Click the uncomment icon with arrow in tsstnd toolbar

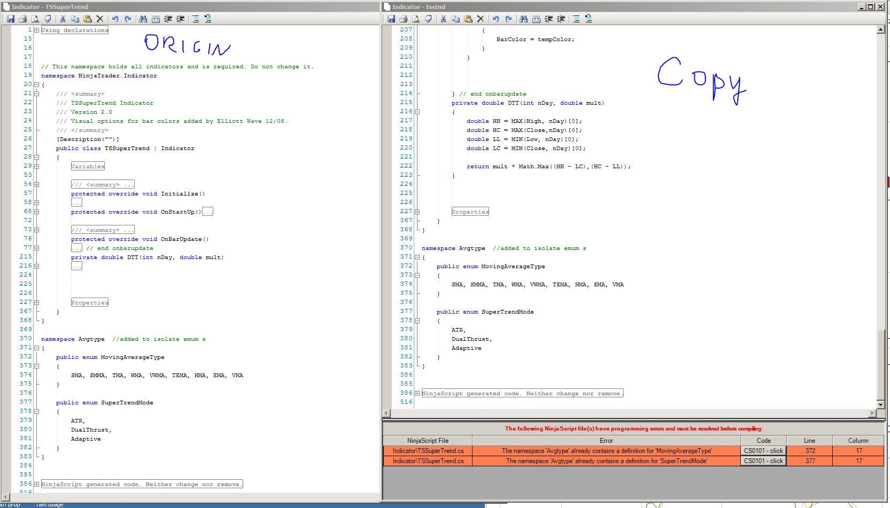[589, 19]
